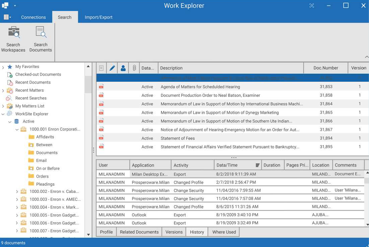This screenshot has width=369, height=247.
Task: Expand the My Favorites tree node
Action: 3,67
